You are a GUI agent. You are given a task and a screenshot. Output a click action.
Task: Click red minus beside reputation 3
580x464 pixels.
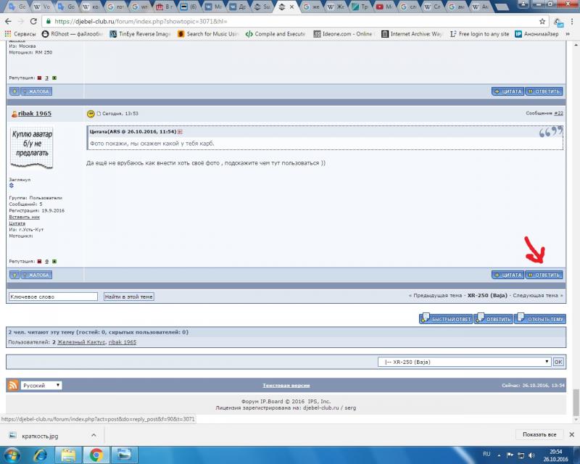click(x=40, y=78)
